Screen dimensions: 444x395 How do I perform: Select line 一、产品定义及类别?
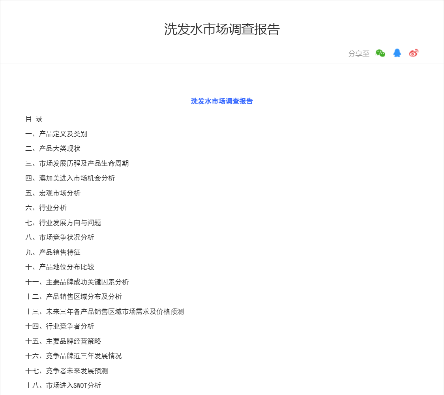pos(56,134)
